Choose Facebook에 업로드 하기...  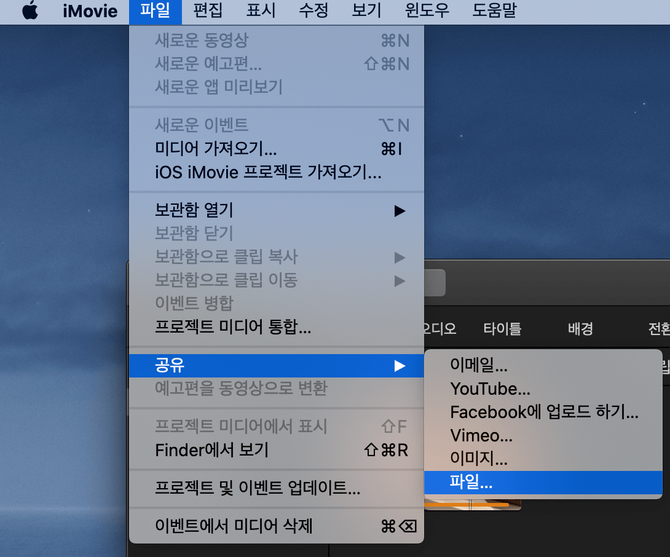[x=543, y=412]
